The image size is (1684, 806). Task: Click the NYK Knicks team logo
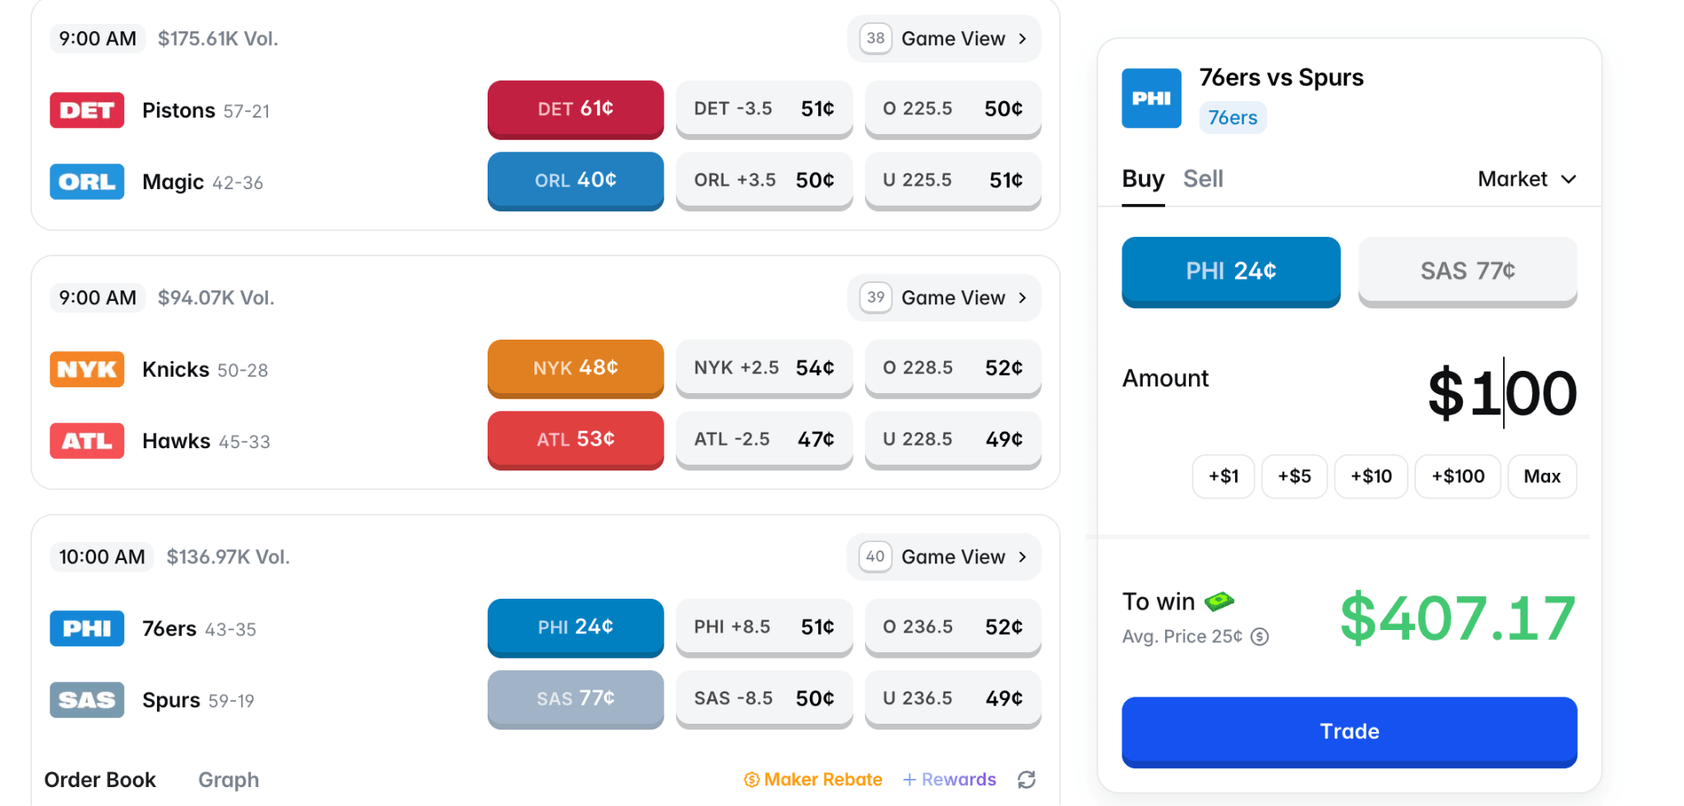(87, 369)
